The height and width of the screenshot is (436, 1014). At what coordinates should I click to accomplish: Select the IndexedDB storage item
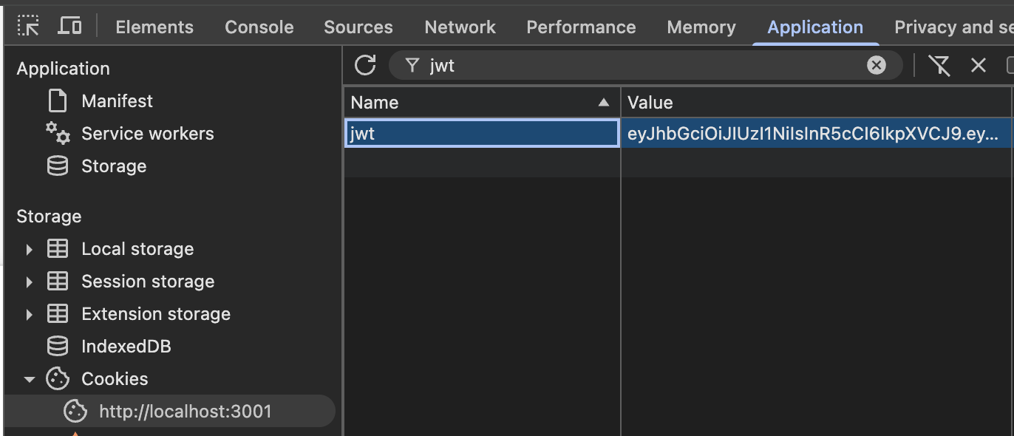click(126, 347)
